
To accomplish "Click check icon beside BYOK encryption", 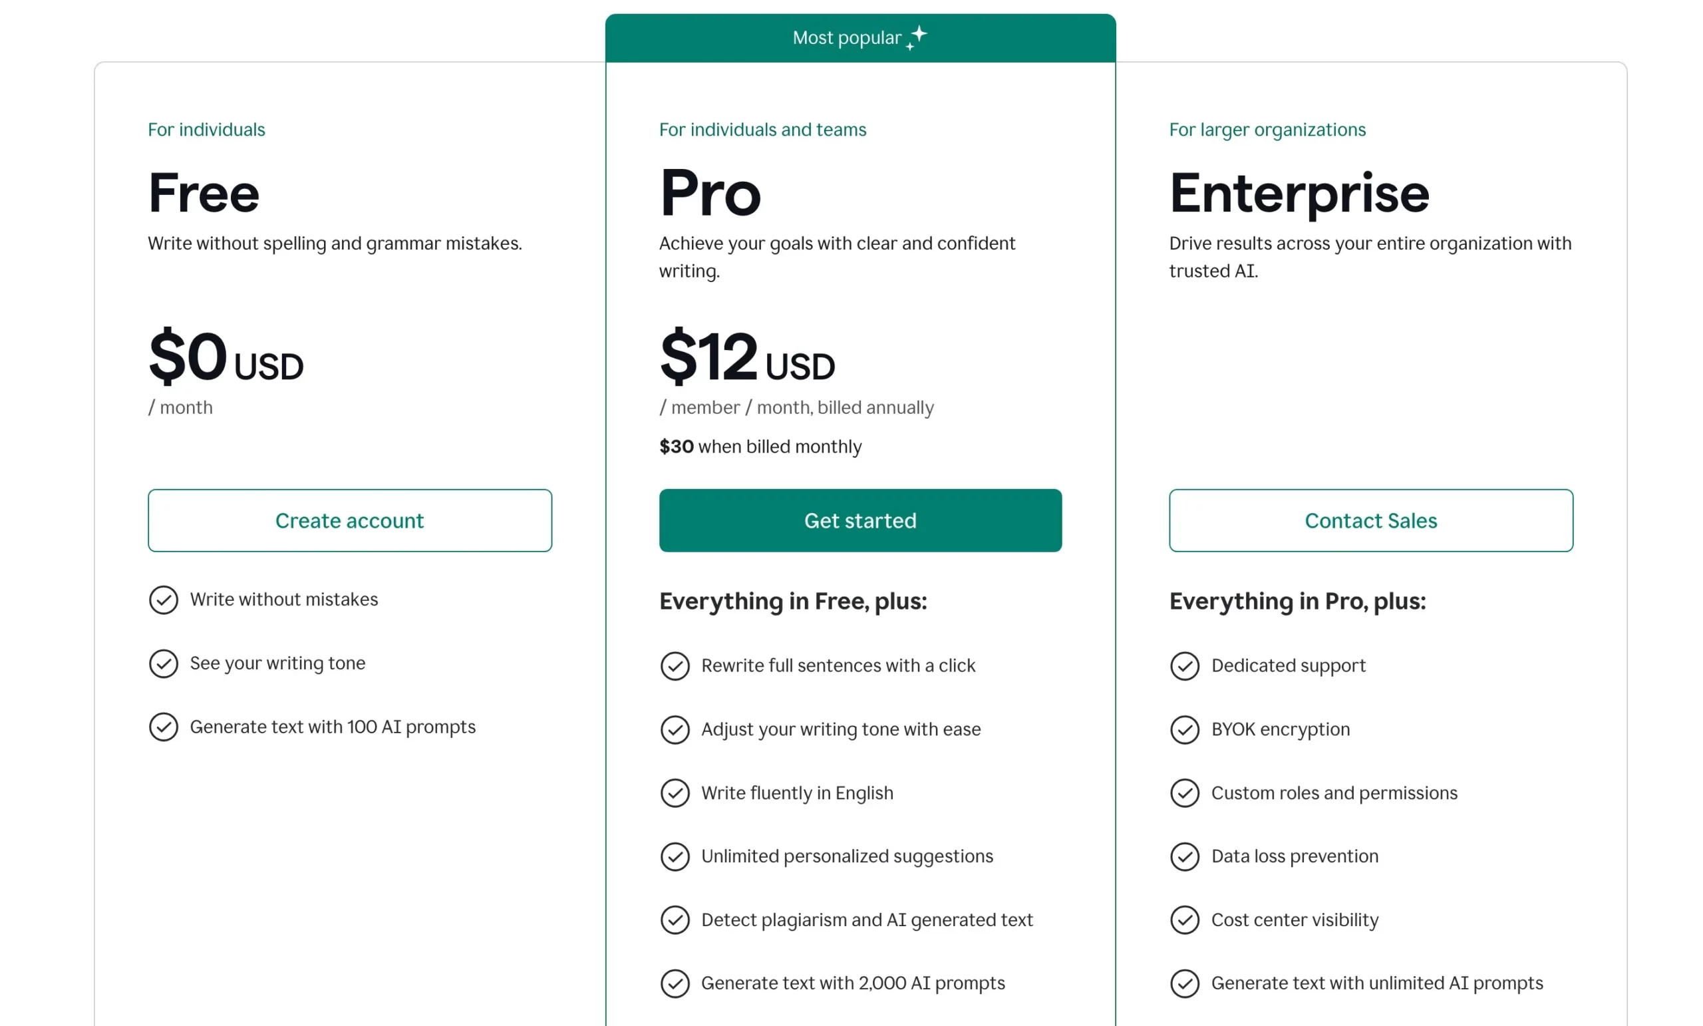I will (x=1185, y=729).
